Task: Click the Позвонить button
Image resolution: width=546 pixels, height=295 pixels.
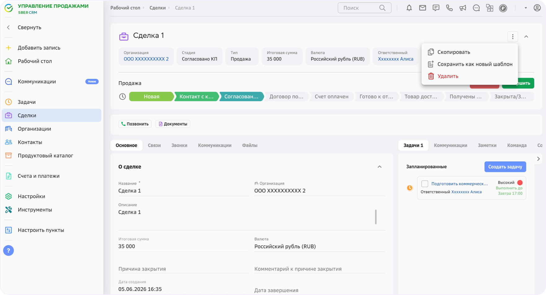Action: pos(135,124)
